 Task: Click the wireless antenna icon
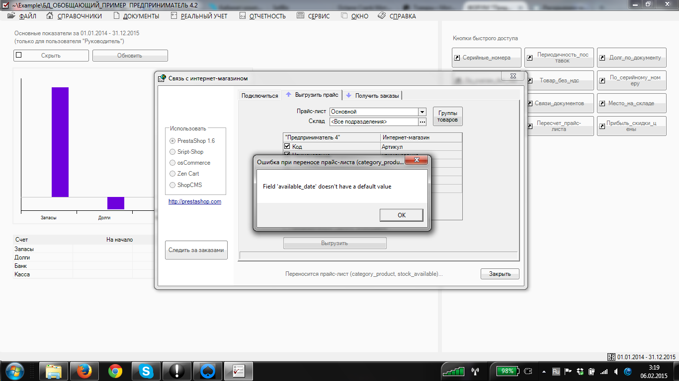(475, 371)
